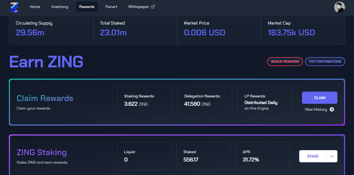354x175 pixels.
Task: Click the Earn ZING heading
Action: [x=46, y=62]
